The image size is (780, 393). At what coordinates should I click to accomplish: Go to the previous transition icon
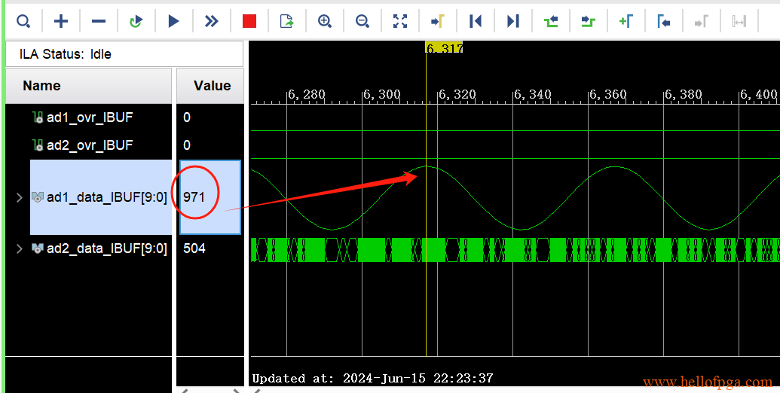click(x=551, y=21)
